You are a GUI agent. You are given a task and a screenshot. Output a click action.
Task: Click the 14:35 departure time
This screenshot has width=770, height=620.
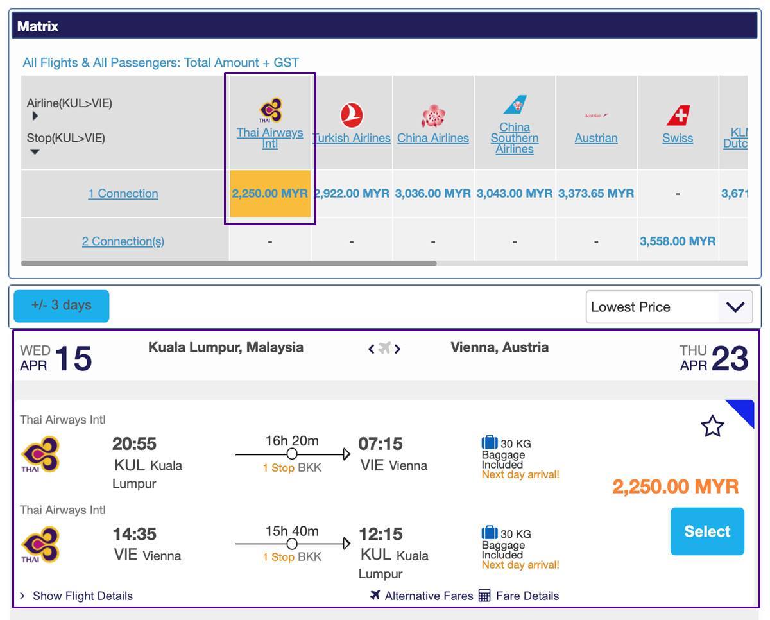click(x=135, y=534)
